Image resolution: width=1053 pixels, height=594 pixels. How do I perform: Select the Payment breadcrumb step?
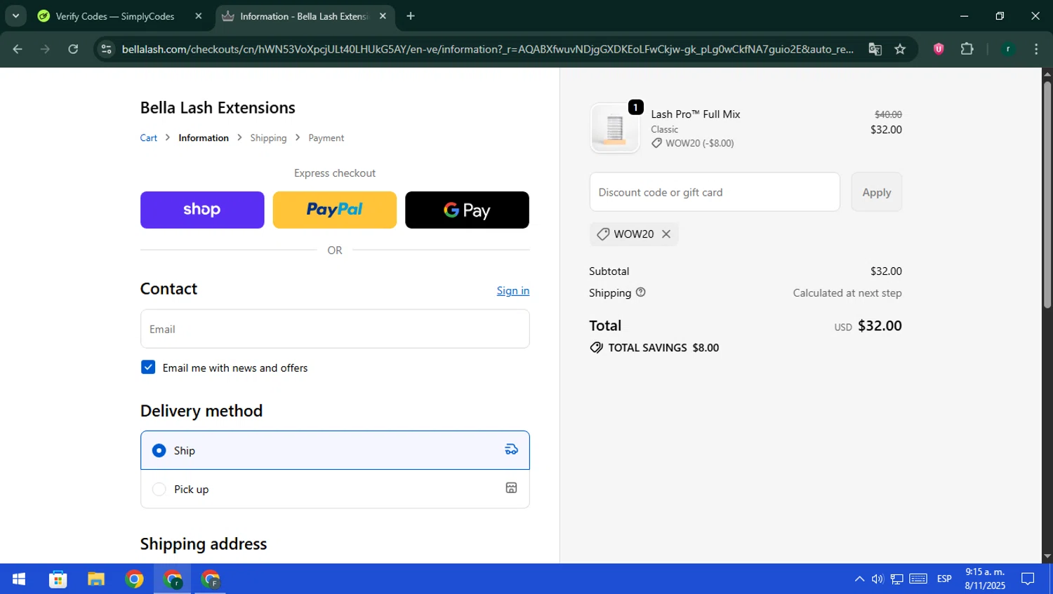coord(326,138)
